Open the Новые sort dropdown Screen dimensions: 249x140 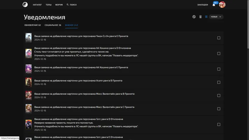[216, 17]
